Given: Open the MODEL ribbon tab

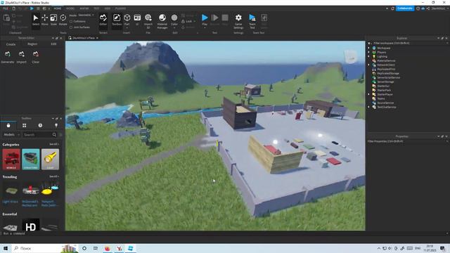Looking at the screenshot, I should pyautogui.click(x=70, y=8).
